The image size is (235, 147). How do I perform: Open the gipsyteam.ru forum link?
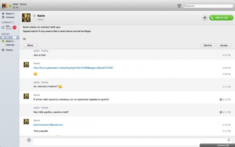(x=73, y=68)
